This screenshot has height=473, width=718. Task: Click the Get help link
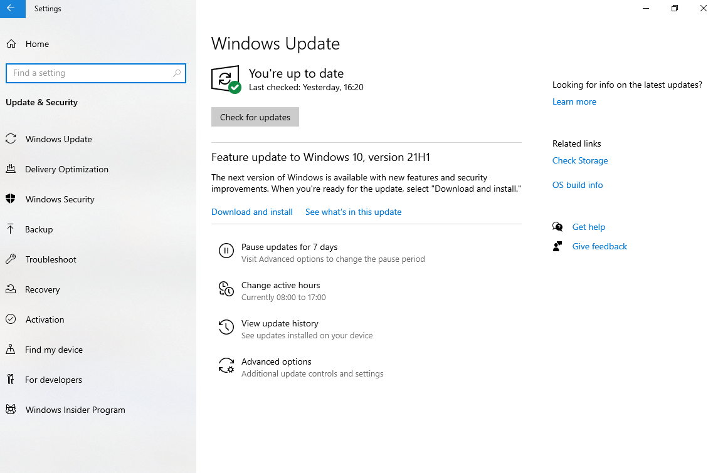point(588,227)
